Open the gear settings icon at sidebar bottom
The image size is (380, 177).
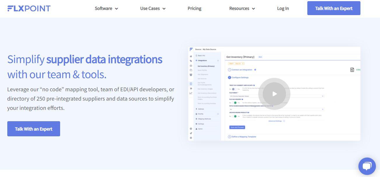coord(191,138)
